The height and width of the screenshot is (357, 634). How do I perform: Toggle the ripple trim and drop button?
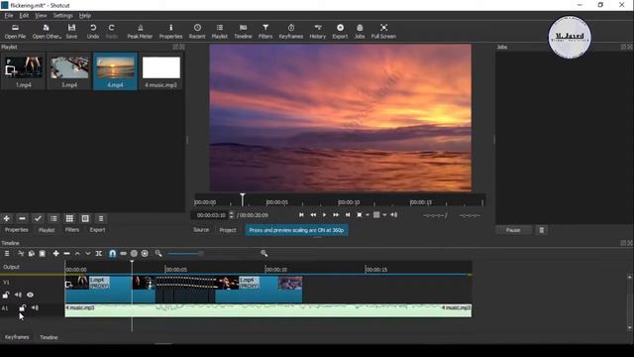134,254
